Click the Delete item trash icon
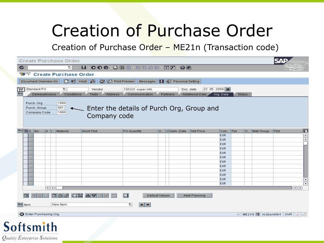Viewport: 324px width, 243px height. tap(54, 196)
